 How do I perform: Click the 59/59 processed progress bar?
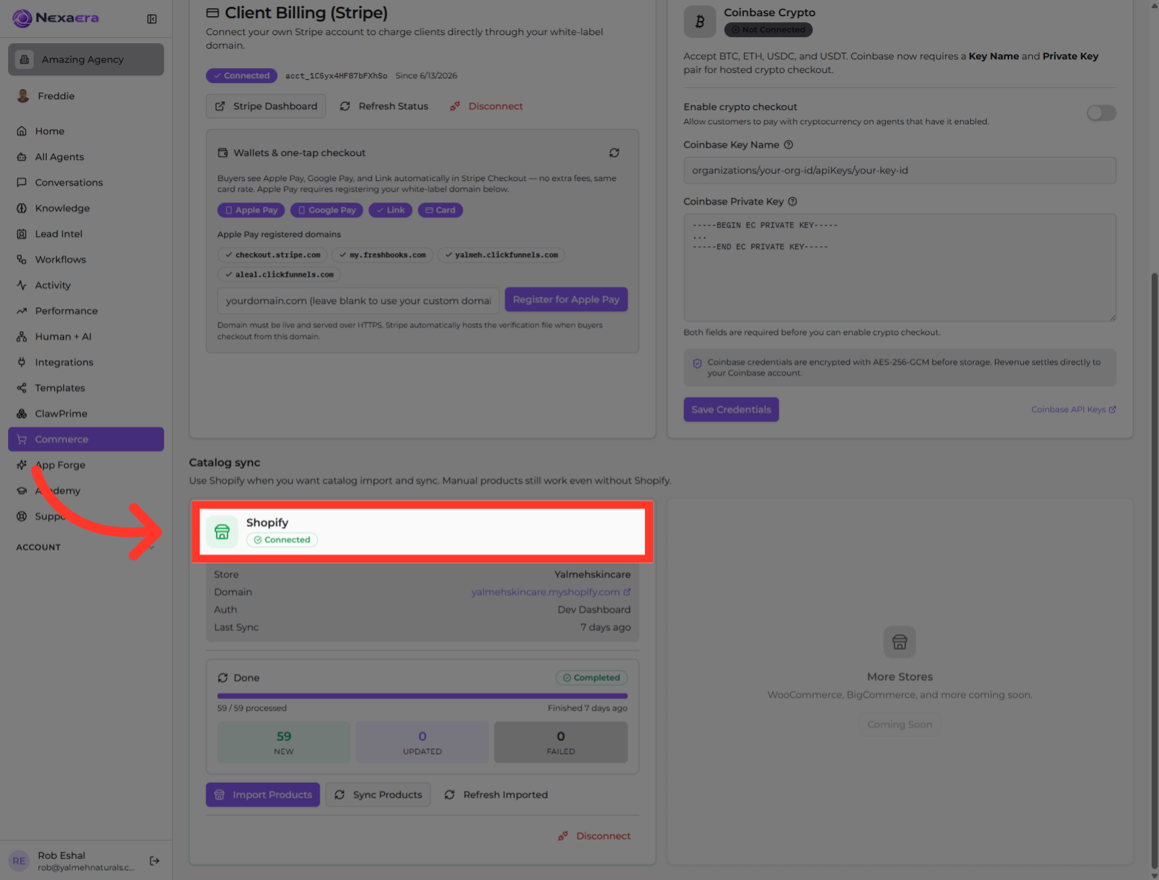click(422, 696)
